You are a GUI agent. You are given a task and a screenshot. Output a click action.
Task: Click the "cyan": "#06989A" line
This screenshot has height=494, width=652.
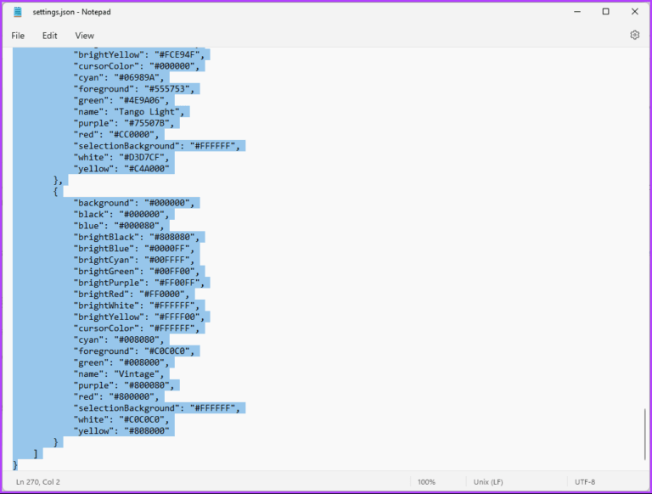tap(119, 78)
